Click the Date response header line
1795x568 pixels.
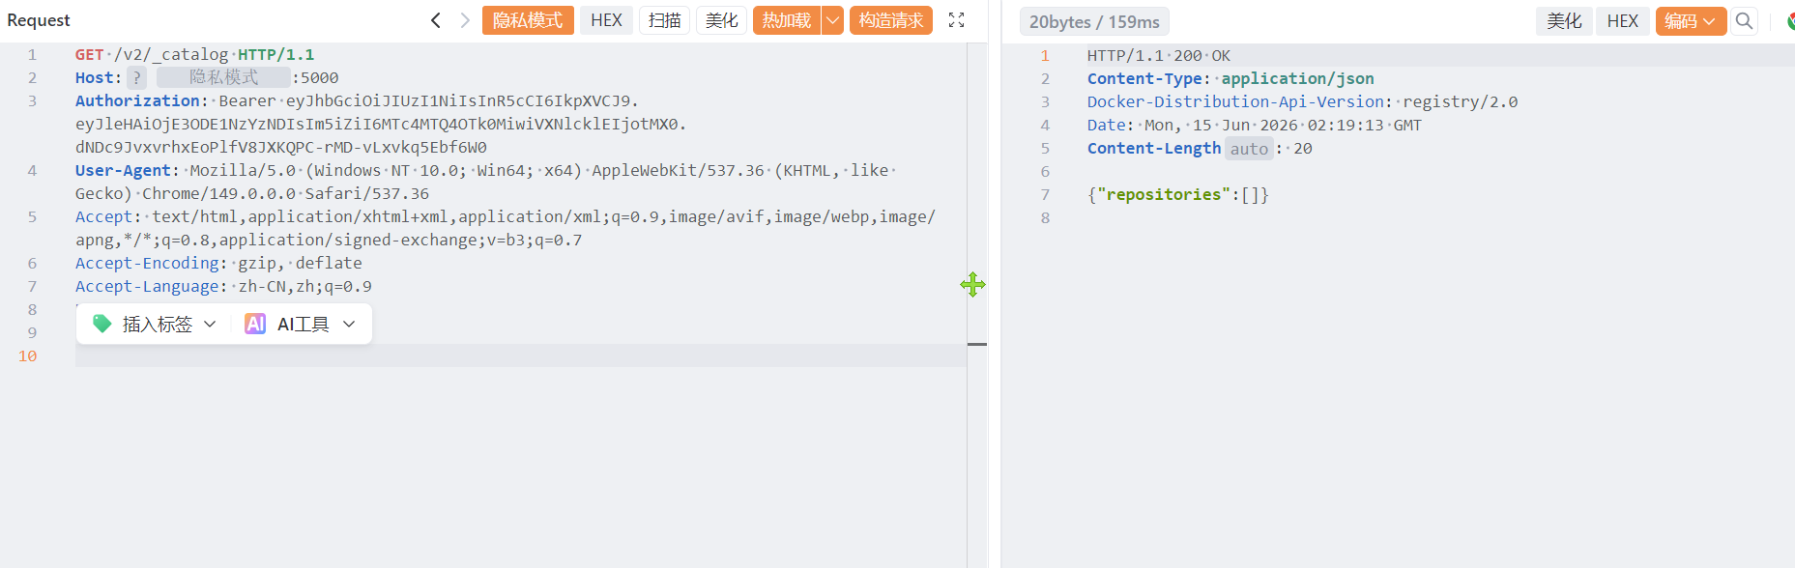(x=1255, y=125)
